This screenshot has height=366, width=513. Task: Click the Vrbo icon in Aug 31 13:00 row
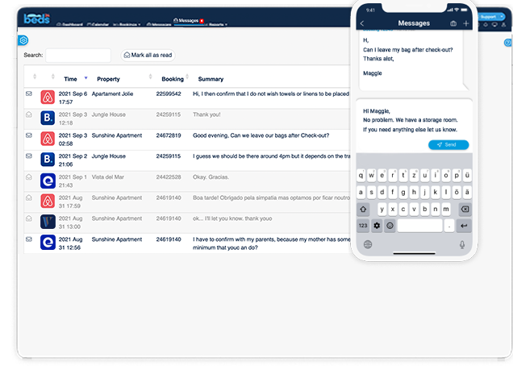pos(48,222)
